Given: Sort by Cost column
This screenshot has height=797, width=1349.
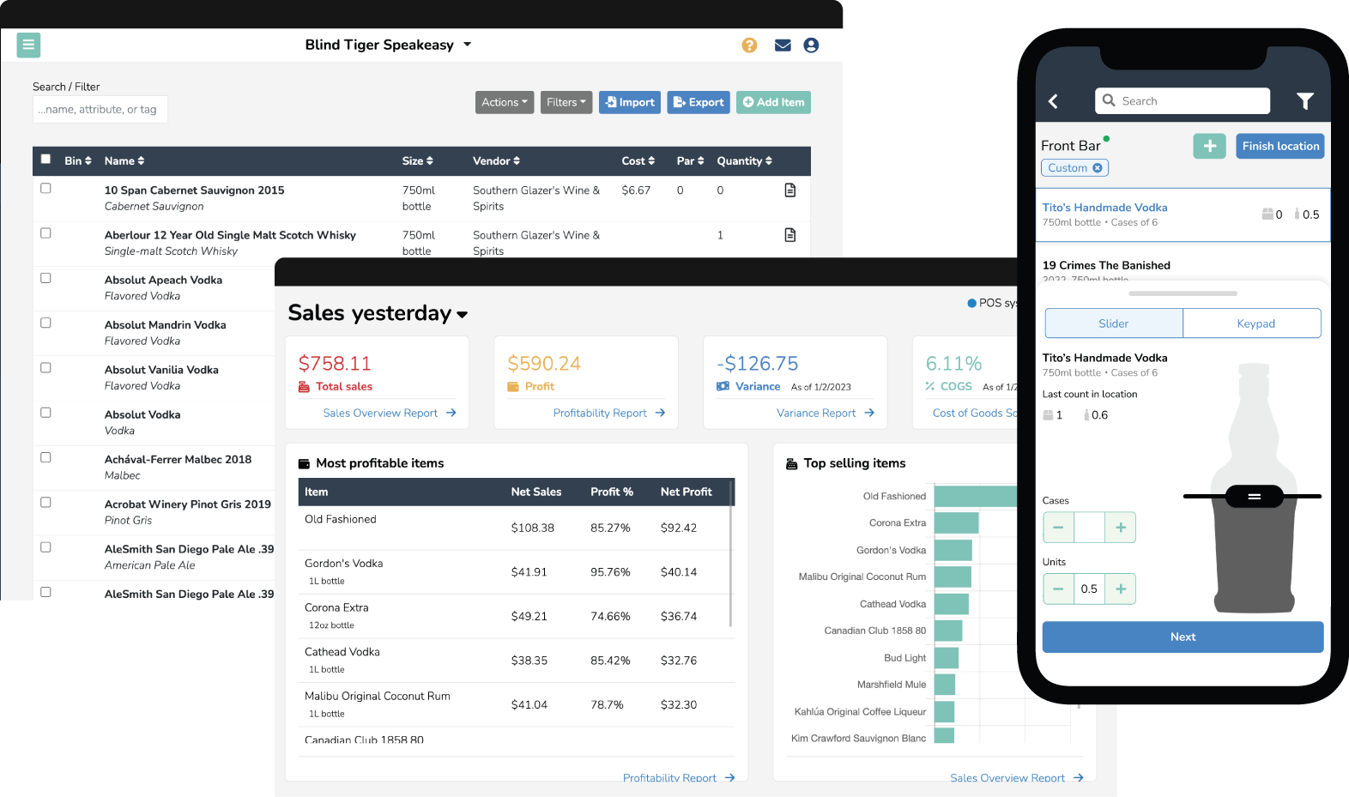Looking at the screenshot, I should tap(638, 161).
